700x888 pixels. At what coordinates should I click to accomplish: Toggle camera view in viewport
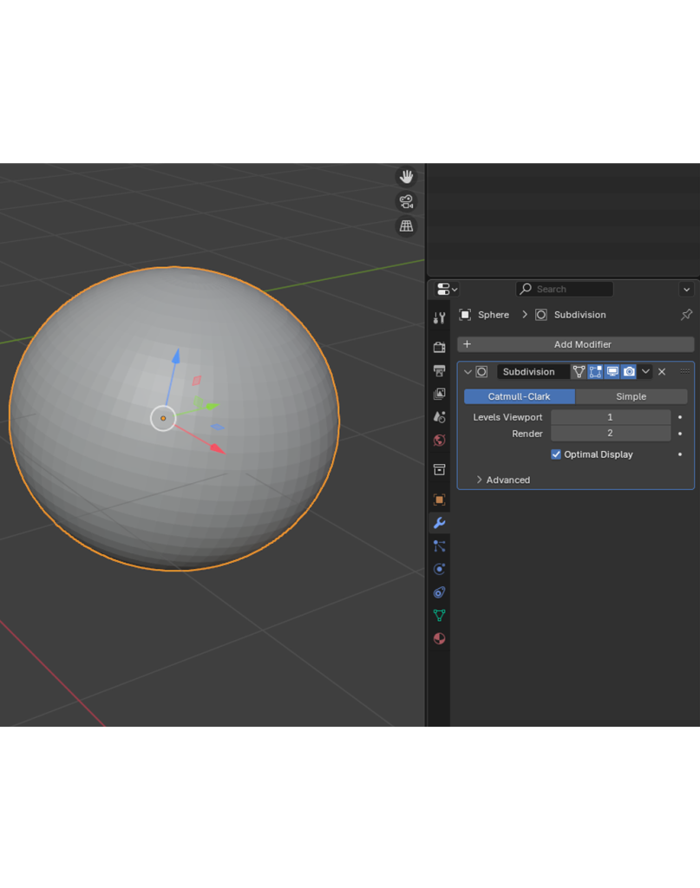point(406,202)
